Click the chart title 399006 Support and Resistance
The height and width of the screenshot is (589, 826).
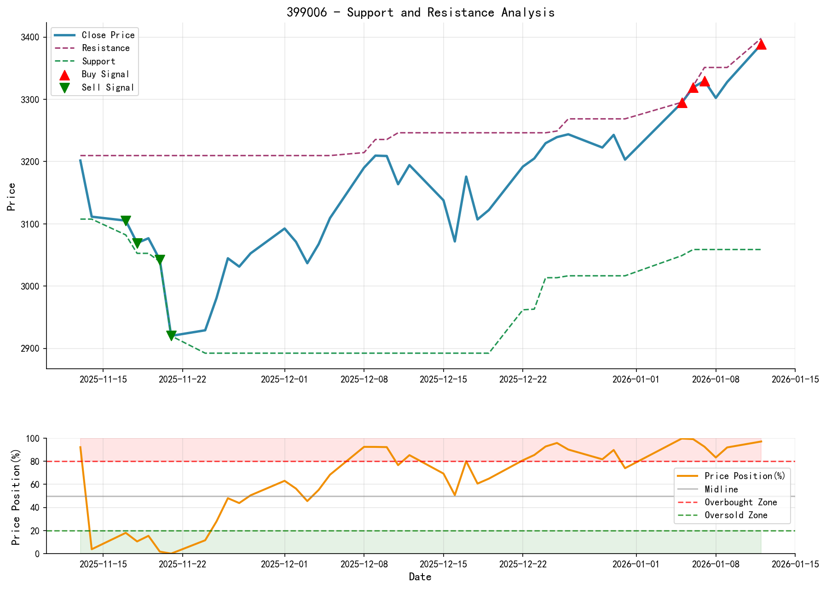pyautogui.click(x=421, y=12)
